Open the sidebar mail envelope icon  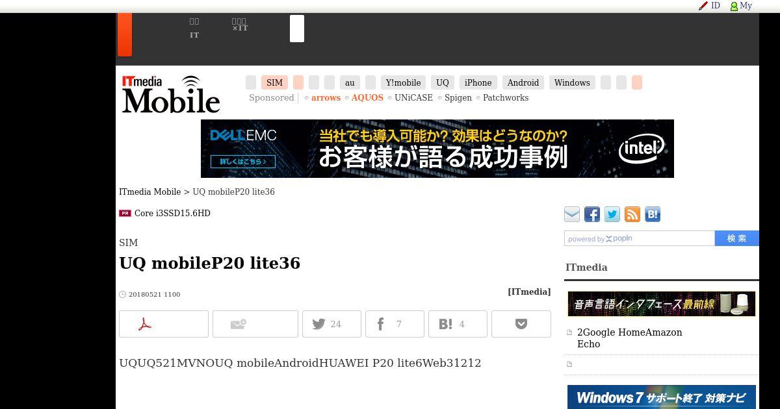coord(572,214)
